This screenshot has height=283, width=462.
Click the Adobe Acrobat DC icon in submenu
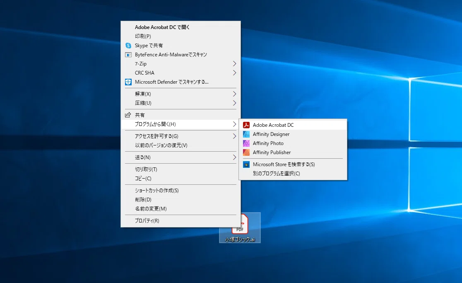click(x=246, y=125)
